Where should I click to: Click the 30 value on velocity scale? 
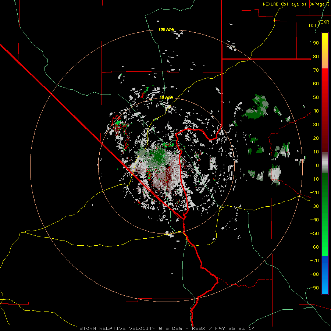(316, 125)
